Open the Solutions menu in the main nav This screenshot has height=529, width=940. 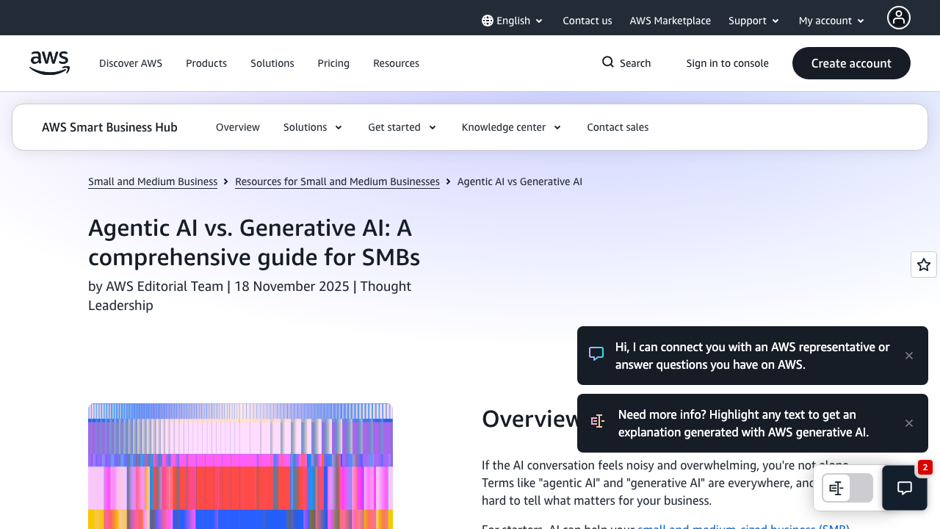(x=272, y=63)
